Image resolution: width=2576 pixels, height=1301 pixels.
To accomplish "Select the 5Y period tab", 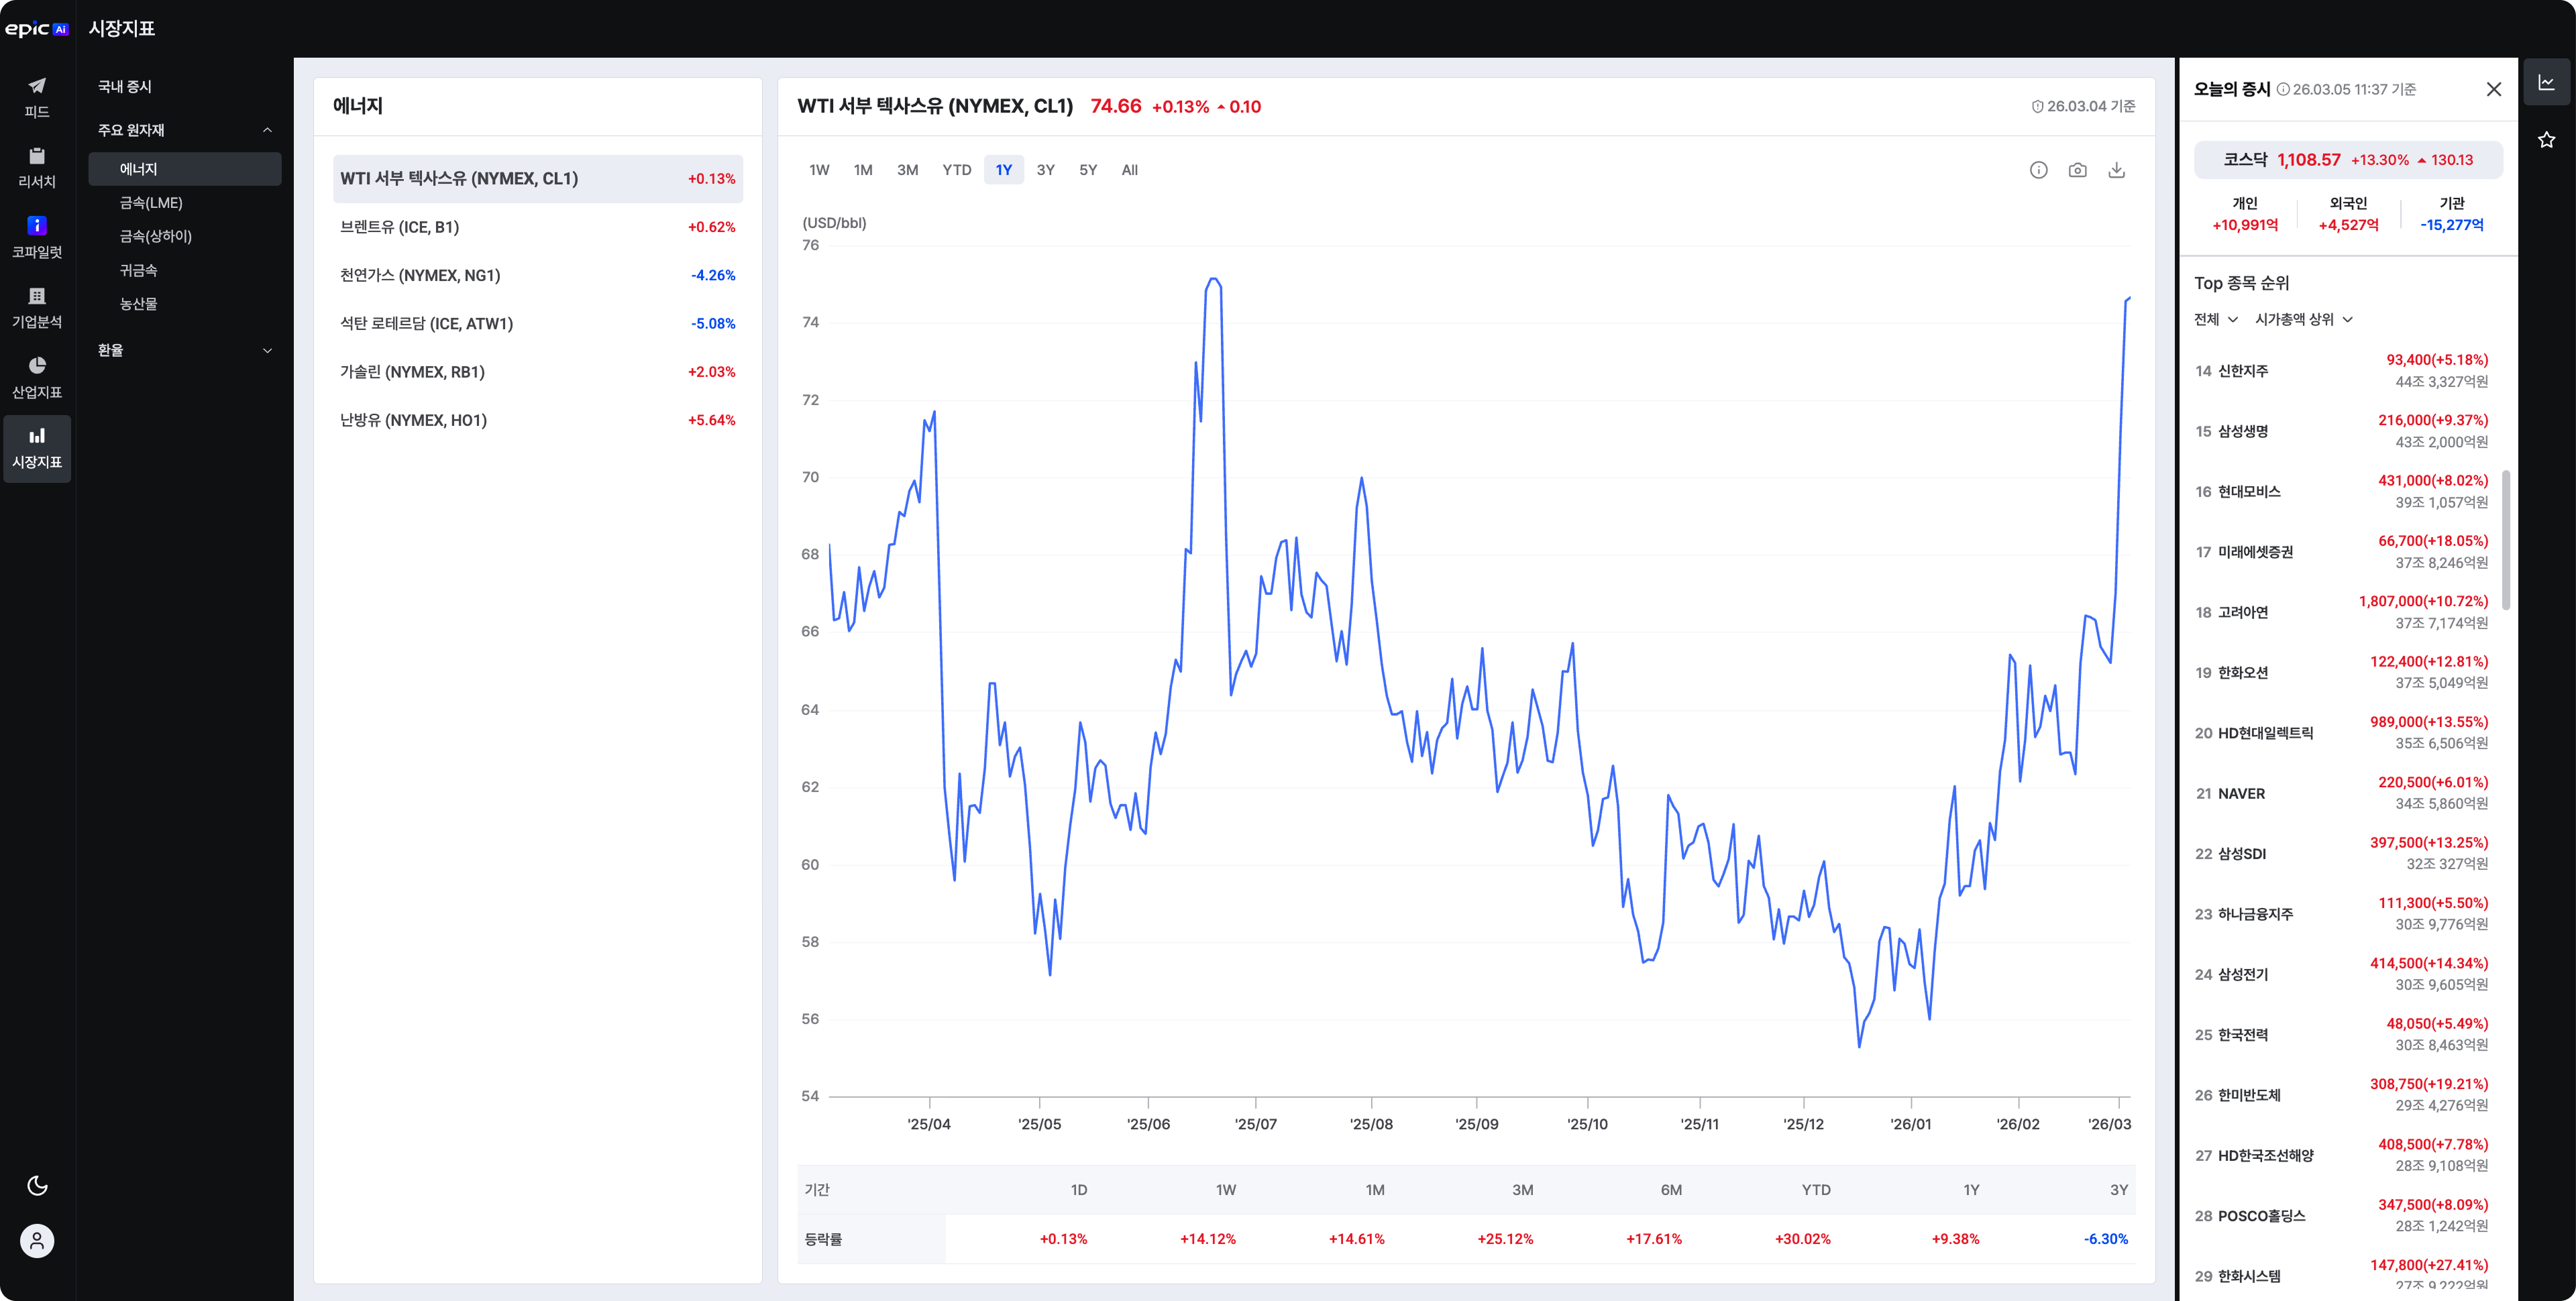I will [1088, 170].
